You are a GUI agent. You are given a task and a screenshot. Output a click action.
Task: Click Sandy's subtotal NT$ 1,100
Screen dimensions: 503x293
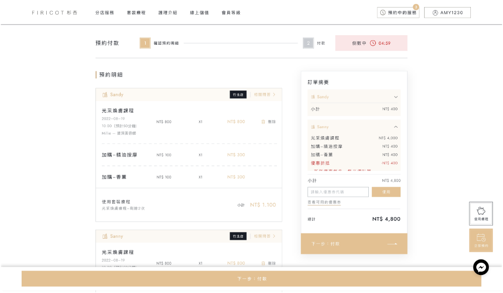263,205
